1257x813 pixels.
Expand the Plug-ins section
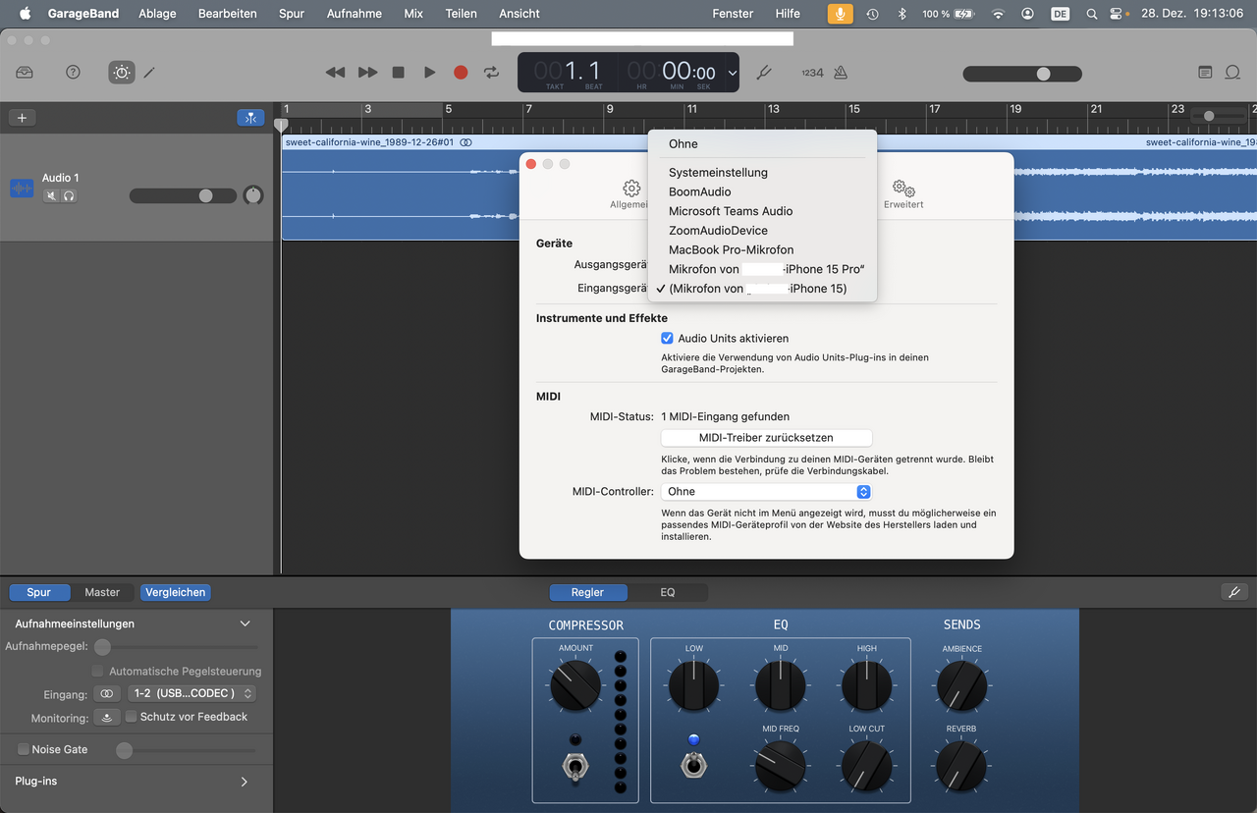tap(244, 782)
